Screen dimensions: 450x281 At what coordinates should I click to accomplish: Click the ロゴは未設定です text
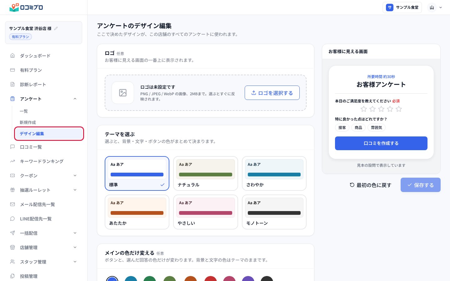point(158,87)
